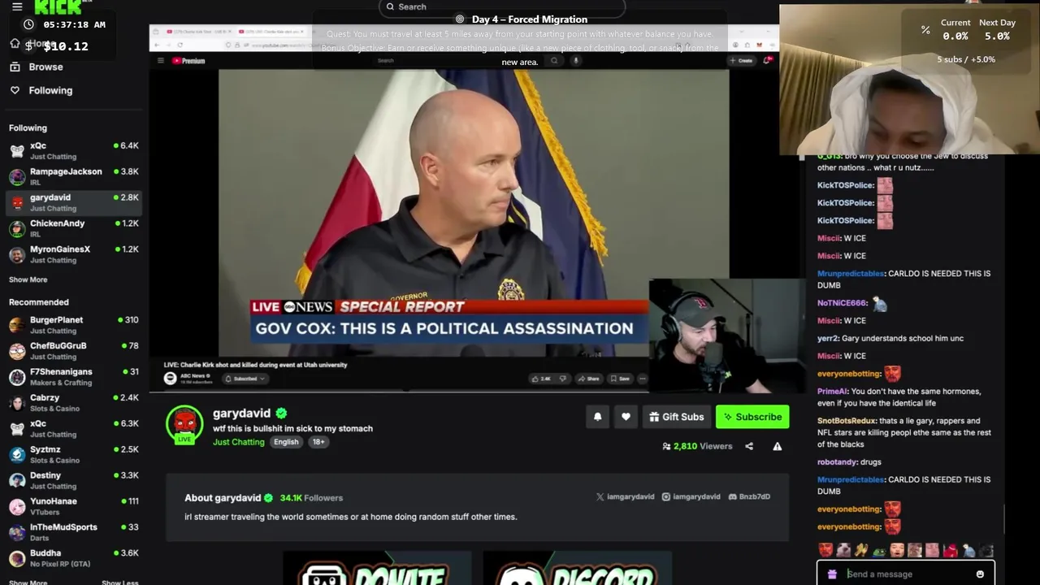
Task: Click the Destiny avatar icon
Action: 17,481
